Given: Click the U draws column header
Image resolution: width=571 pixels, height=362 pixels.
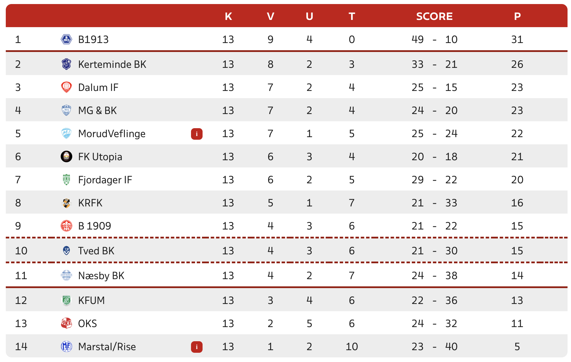Looking at the screenshot, I should coord(309,16).
